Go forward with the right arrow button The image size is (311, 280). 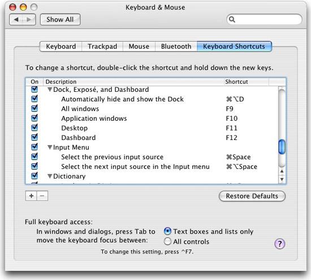[x=29, y=19]
